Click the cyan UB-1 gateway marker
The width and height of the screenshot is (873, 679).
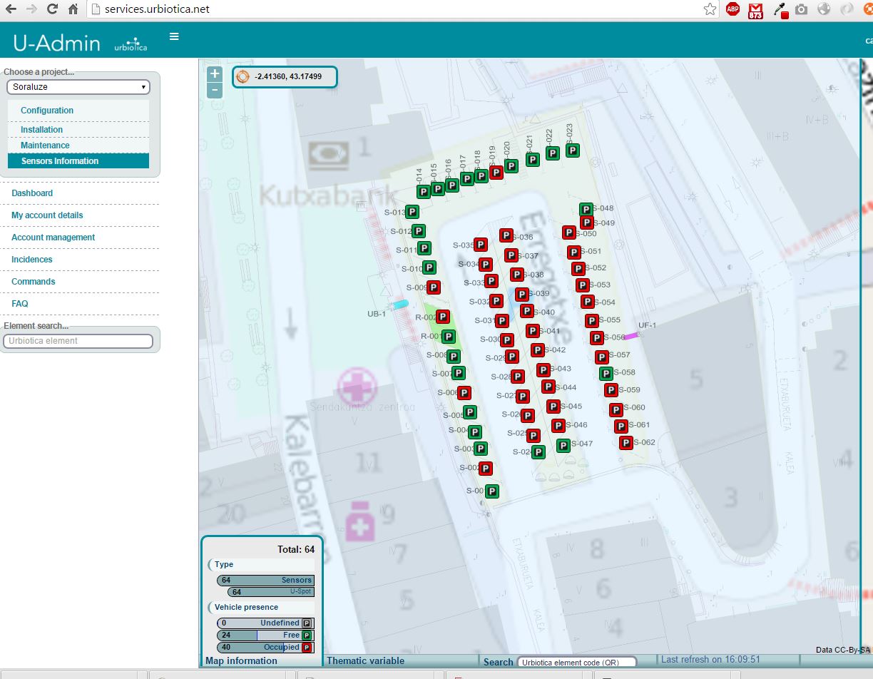[x=401, y=305]
